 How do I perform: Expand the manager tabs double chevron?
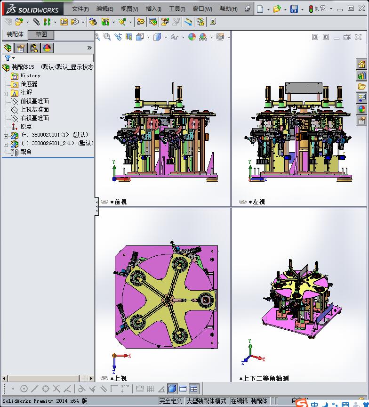click(x=89, y=48)
